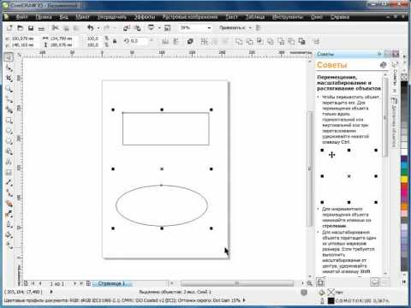Import a file using the Import icon

[x=127, y=28]
